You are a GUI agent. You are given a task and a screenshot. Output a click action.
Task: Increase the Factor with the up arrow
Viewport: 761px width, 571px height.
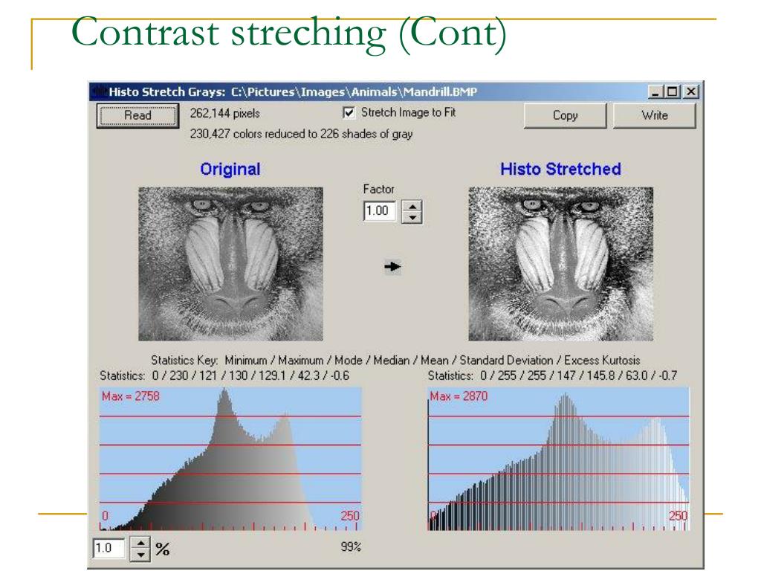[412, 206]
